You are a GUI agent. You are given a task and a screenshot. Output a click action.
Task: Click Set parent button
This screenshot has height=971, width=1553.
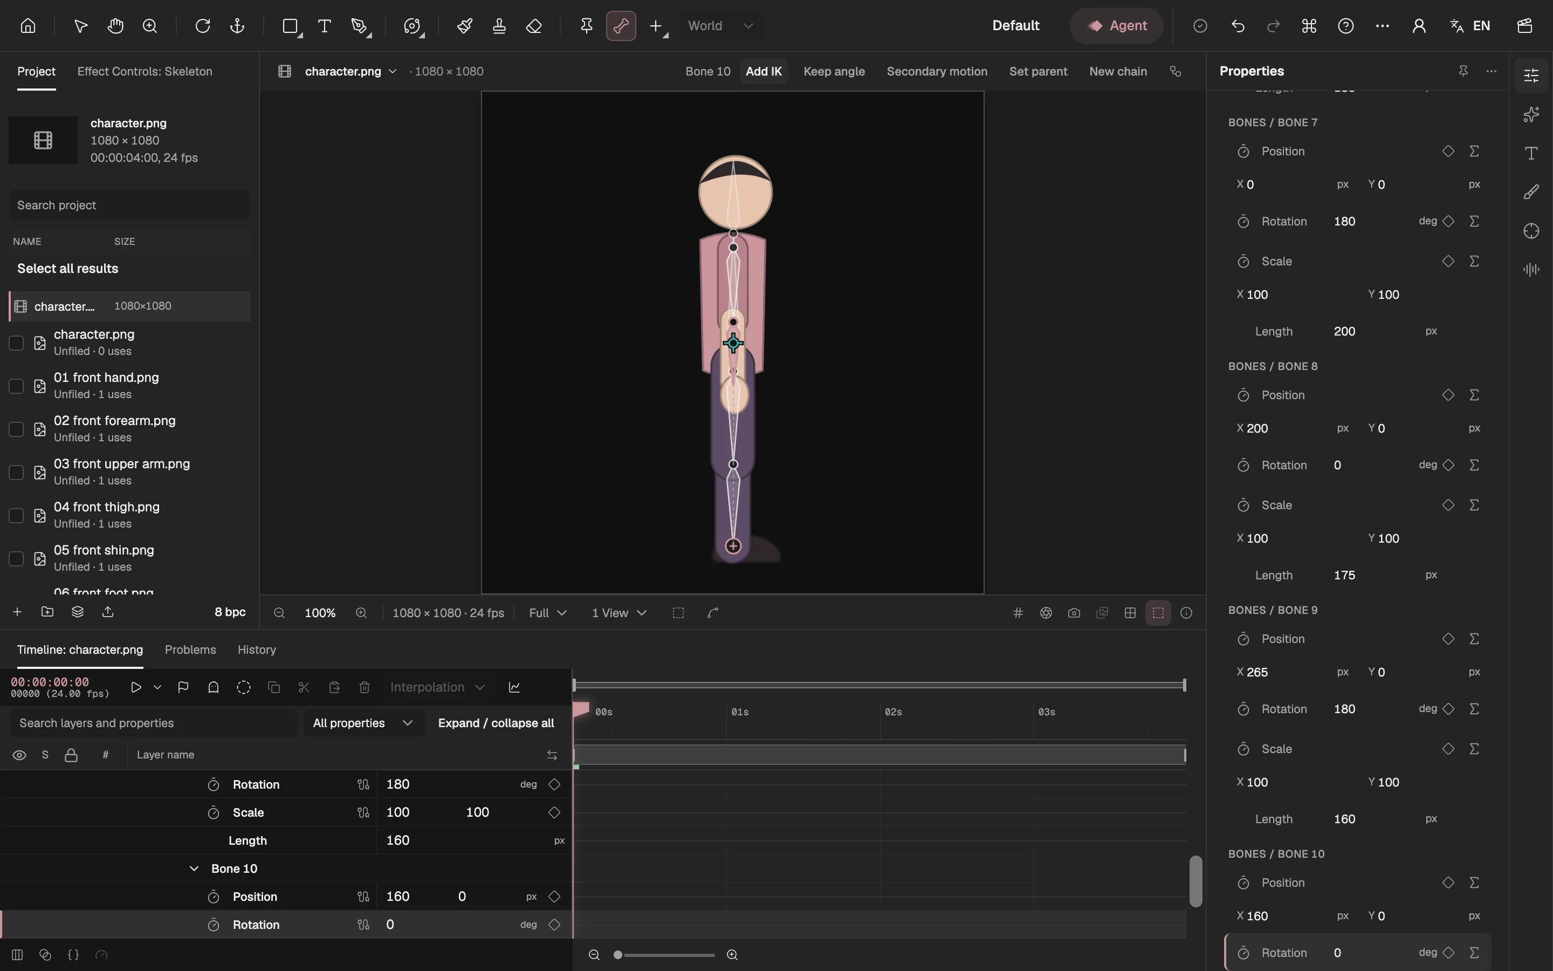point(1039,71)
